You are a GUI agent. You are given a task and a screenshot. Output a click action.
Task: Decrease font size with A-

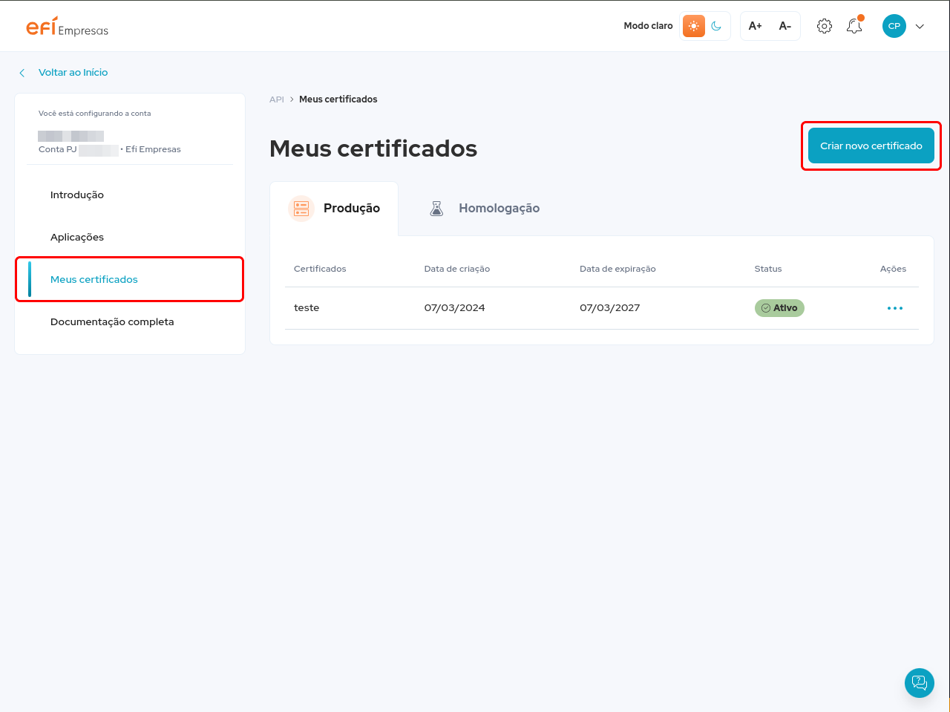784,26
